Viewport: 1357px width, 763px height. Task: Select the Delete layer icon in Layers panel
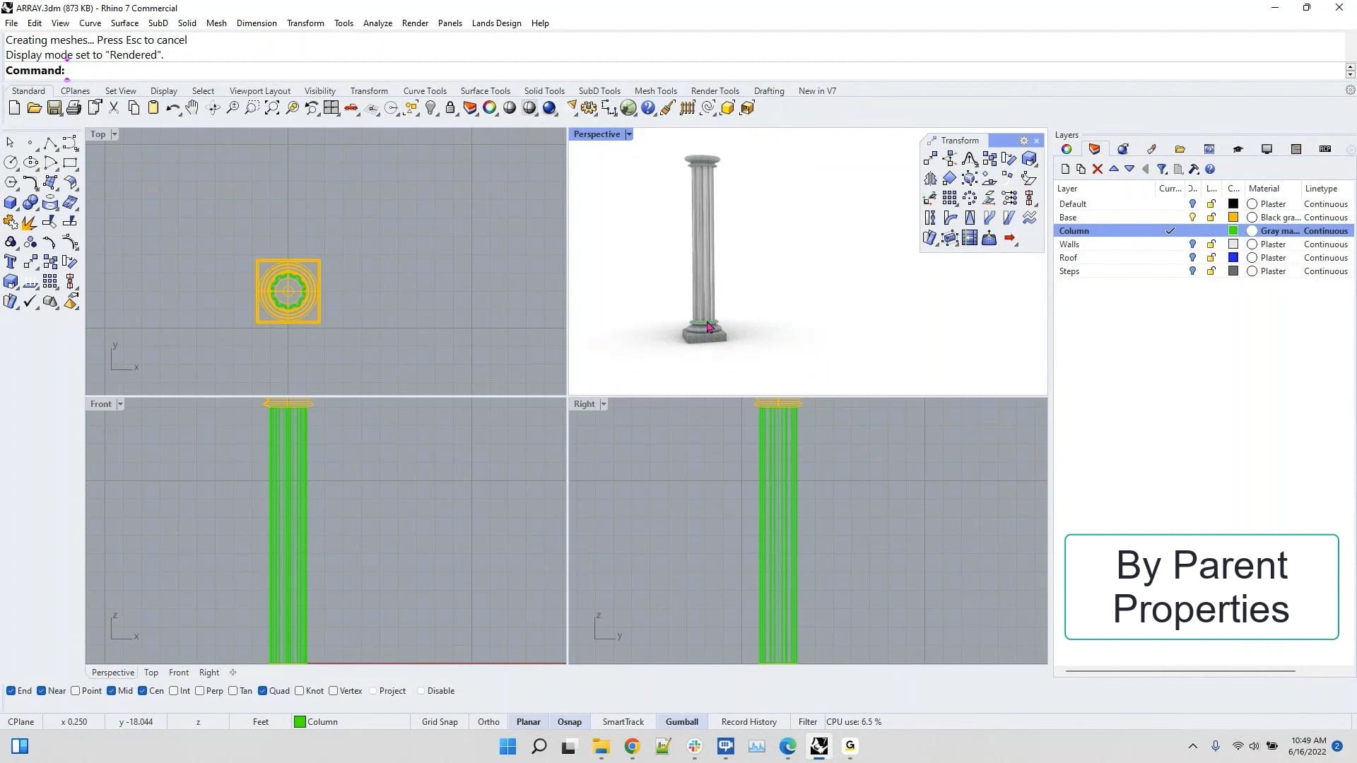pos(1098,169)
